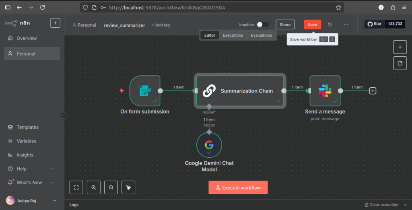Select the Slack Send a message node
This screenshot has width=412, height=210.
coord(325,91)
